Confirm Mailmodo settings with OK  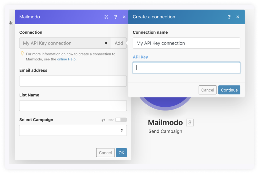tap(121, 153)
